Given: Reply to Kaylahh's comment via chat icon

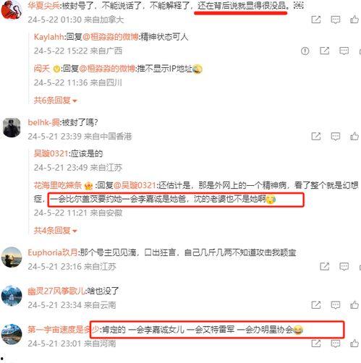Looking at the screenshot, I should coord(344,51).
